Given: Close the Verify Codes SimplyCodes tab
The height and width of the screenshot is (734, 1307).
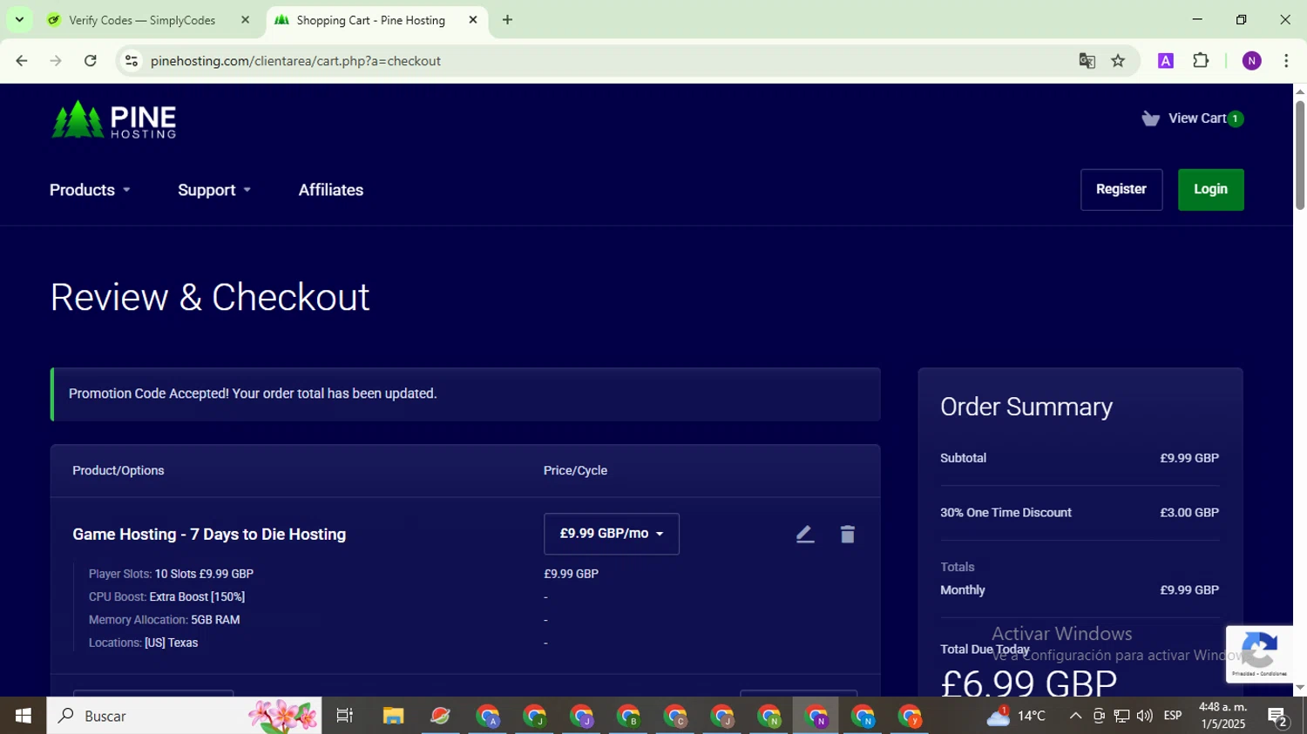Looking at the screenshot, I should point(245,20).
